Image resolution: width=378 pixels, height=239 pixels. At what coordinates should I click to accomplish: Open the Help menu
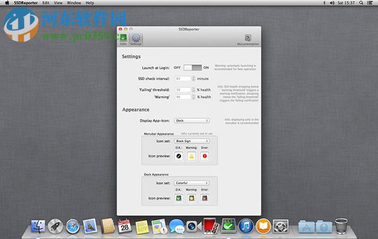(89, 3)
